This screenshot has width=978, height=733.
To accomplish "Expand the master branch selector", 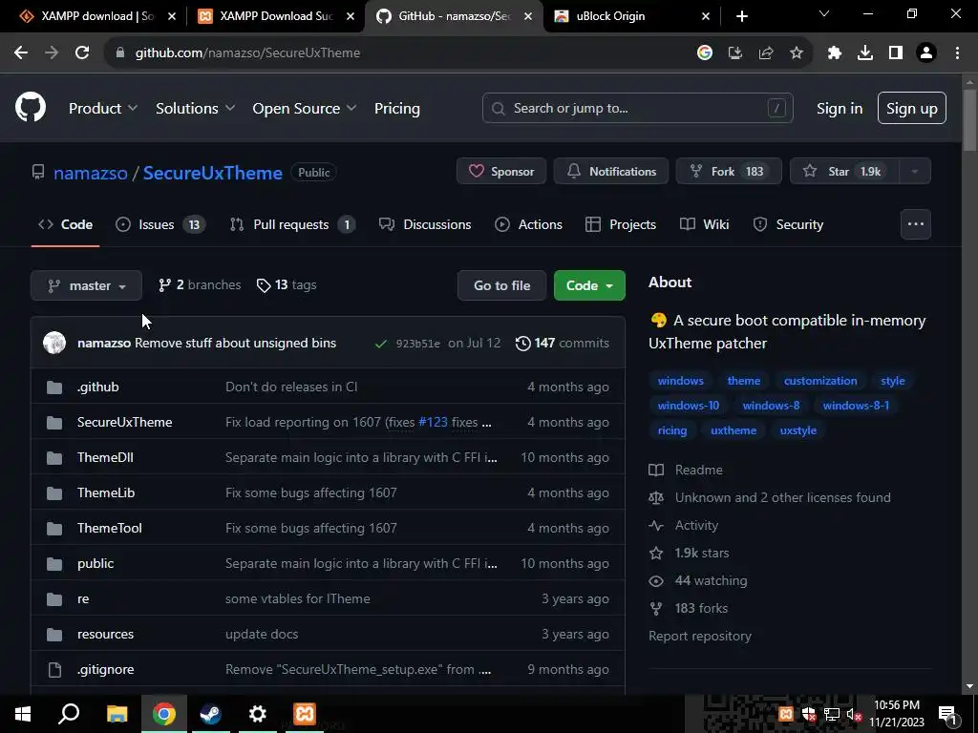I will [x=86, y=285].
